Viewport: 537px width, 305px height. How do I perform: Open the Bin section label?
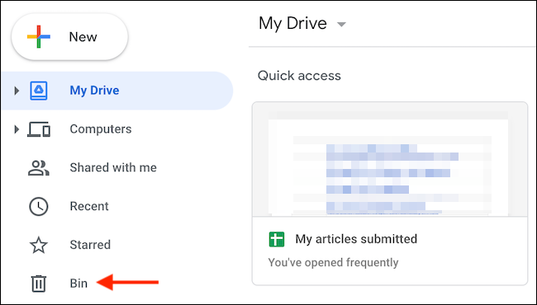[x=78, y=284]
